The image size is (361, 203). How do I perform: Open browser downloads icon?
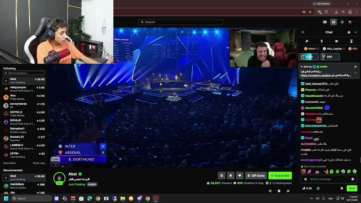(336, 12)
